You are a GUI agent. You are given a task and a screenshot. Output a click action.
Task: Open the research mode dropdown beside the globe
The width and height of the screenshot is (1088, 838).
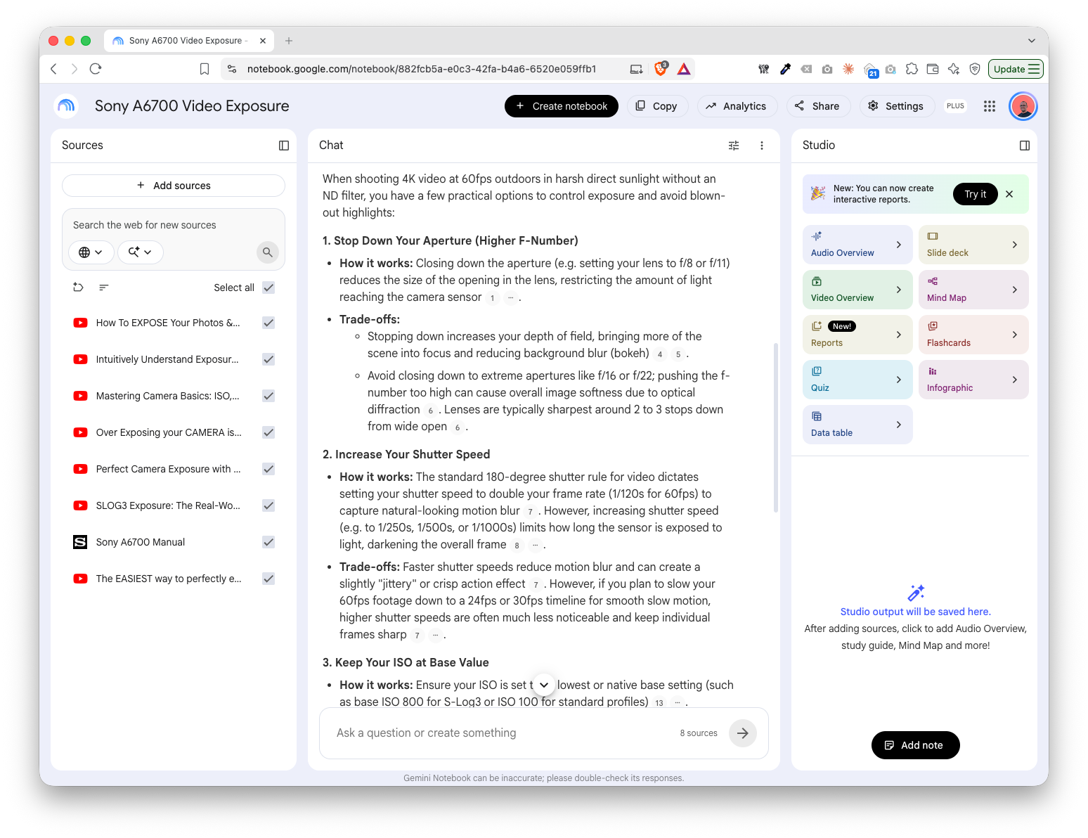[x=140, y=252]
